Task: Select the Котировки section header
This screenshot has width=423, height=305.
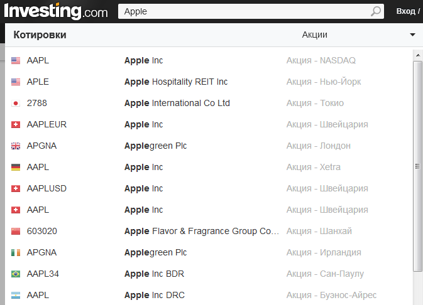Action: (x=40, y=35)
